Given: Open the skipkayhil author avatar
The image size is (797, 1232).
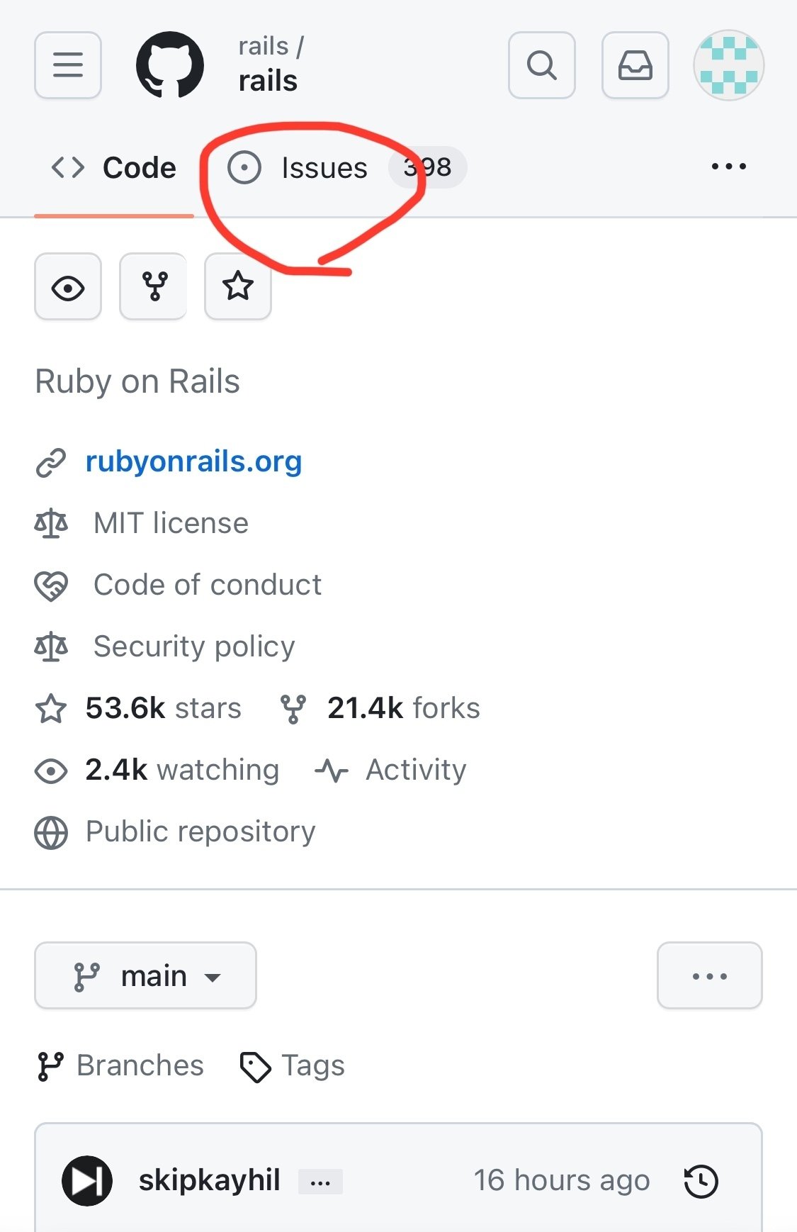Looking at the screenshot, I should click(x=87, y=1181).
